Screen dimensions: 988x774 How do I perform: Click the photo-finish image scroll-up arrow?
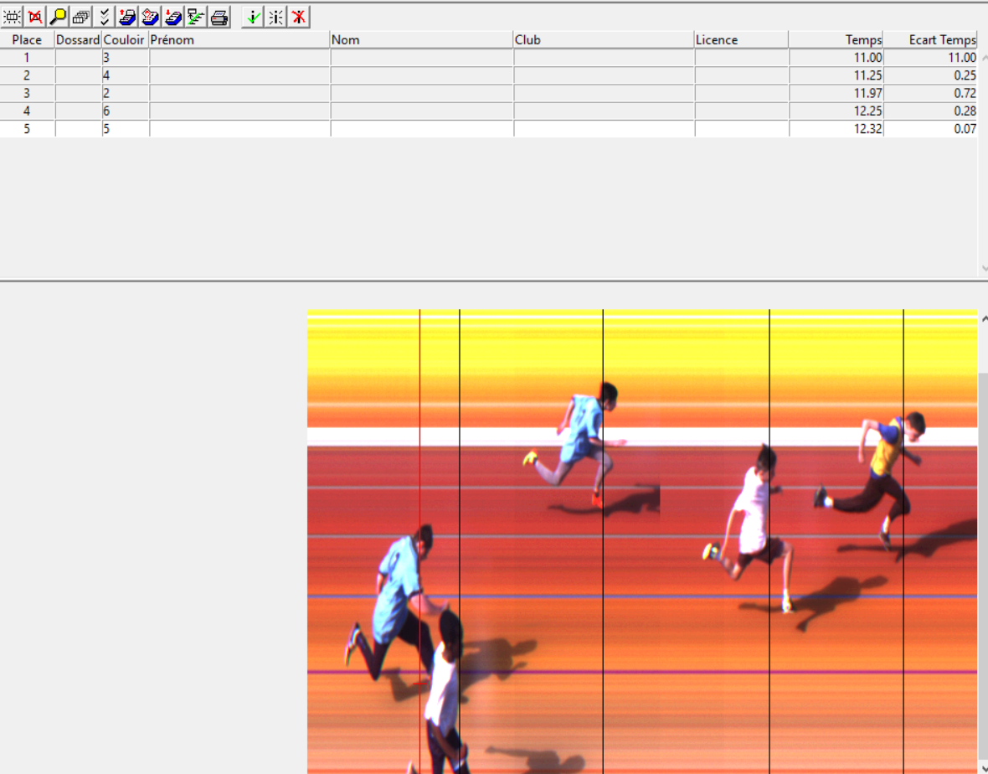984,319
